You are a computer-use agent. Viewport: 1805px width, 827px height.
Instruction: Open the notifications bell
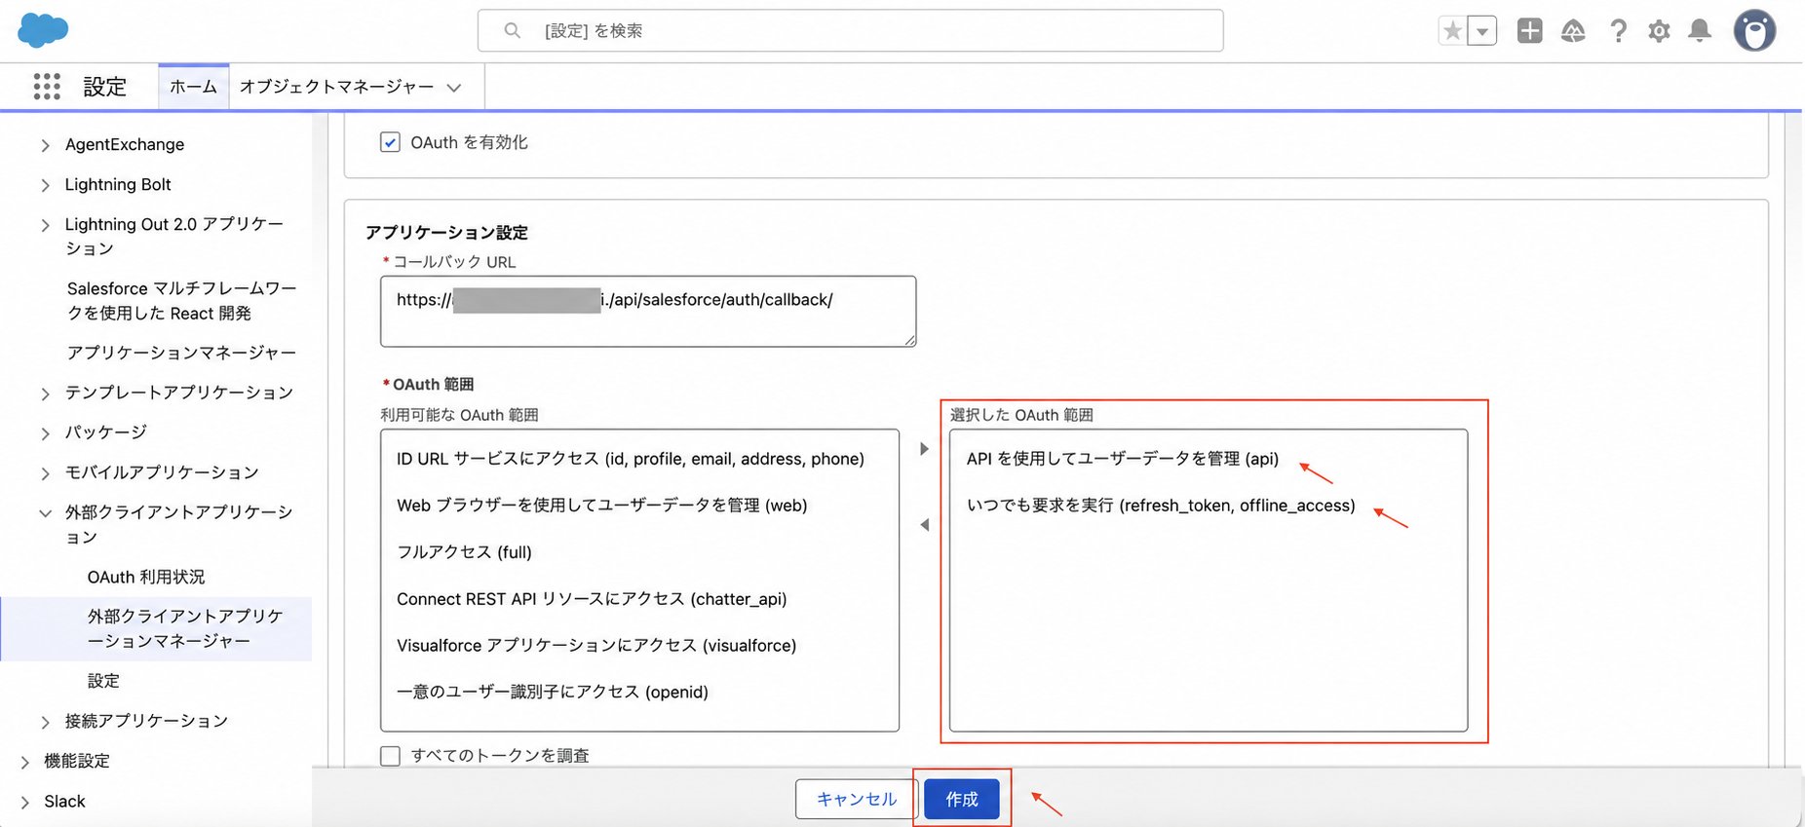1700,31
